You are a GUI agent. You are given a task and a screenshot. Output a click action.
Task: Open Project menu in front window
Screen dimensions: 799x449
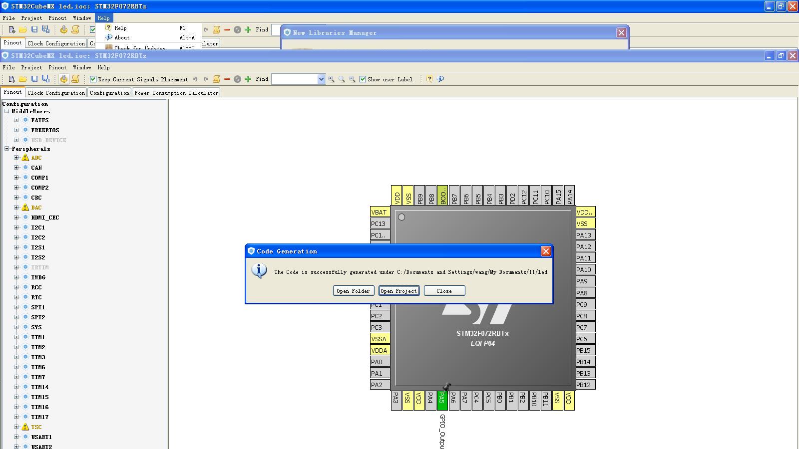(31, 67)
